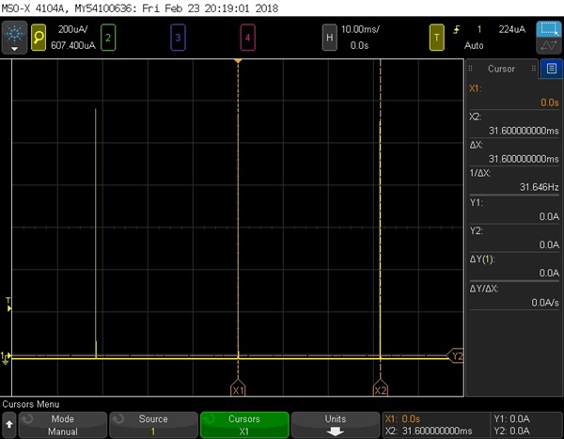Click the 607.400uA offset value

[x=73, y=45]
